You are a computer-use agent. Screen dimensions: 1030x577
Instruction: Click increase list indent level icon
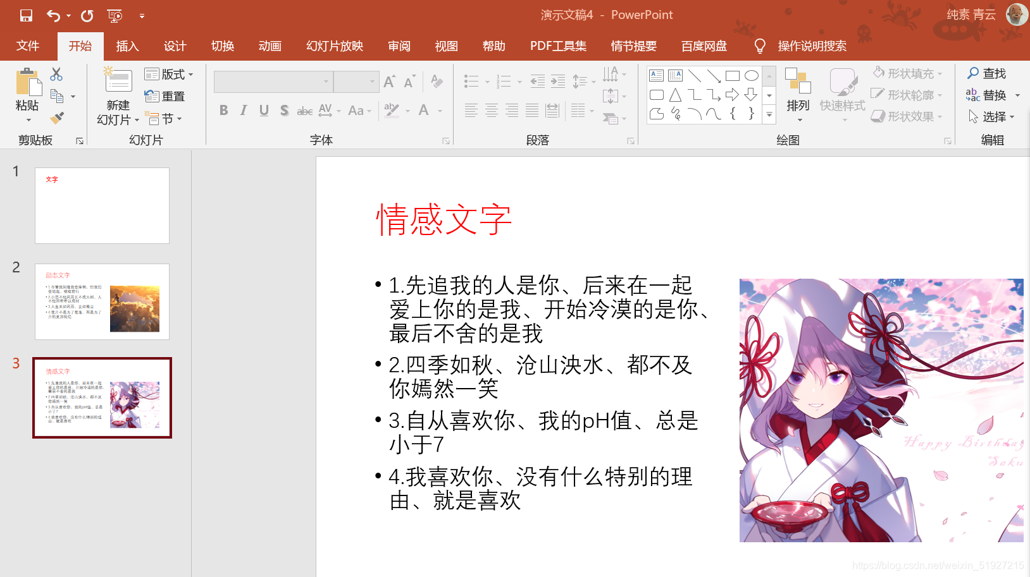[x=558, y=81]
